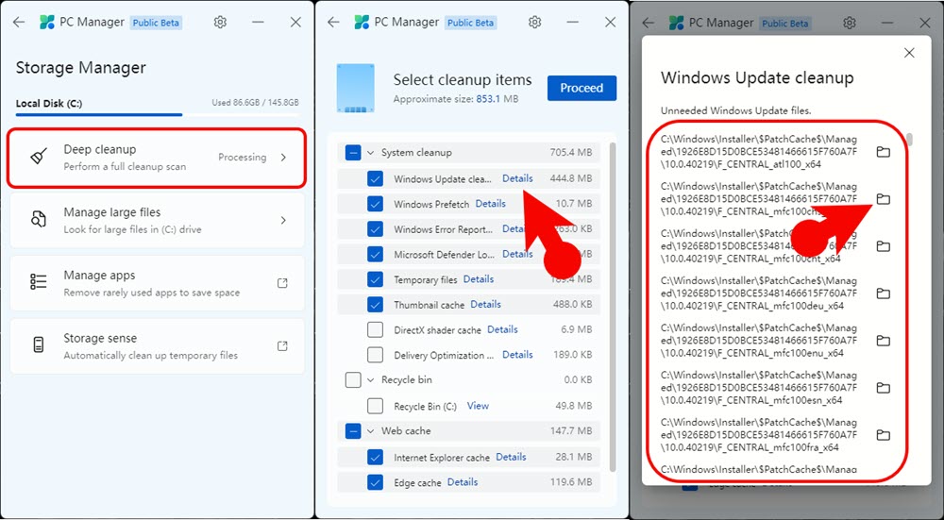The width and height of the screenshot is (944, 520).
Task: Click chevron on Manage large files row
Action: [283, 220]
